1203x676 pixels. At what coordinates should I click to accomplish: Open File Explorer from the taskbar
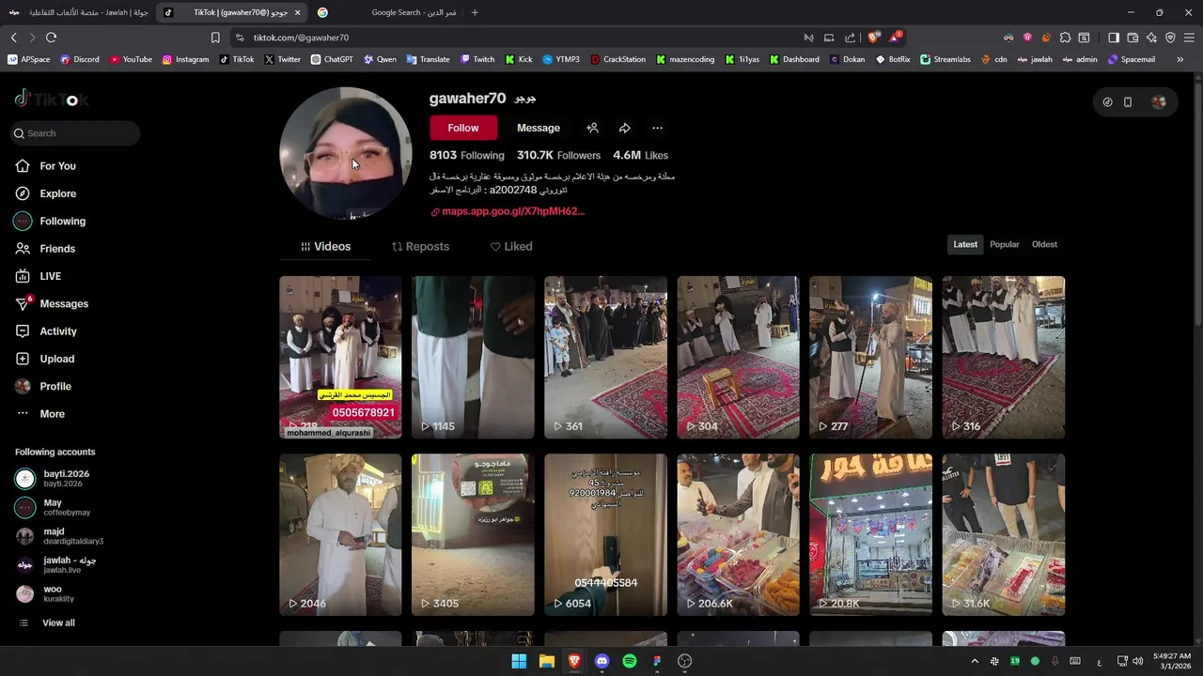tap(546, 661)
